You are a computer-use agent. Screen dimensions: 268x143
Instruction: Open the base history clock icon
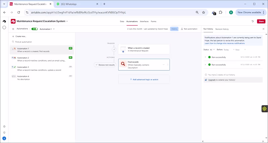(x=252, y=21)
